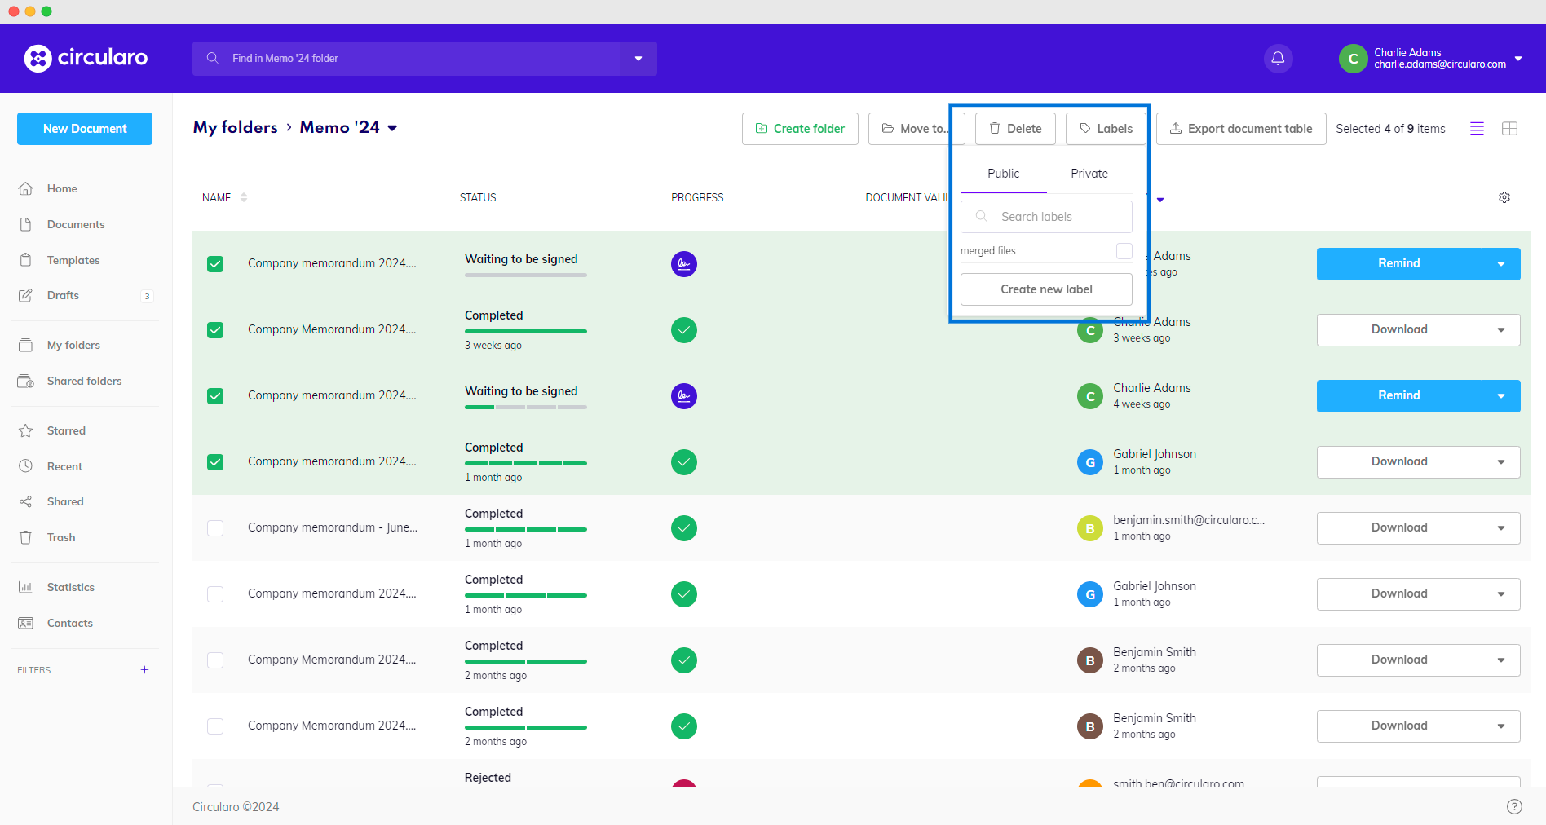Open Shared folders in sidebar

(x=84, y=381)
